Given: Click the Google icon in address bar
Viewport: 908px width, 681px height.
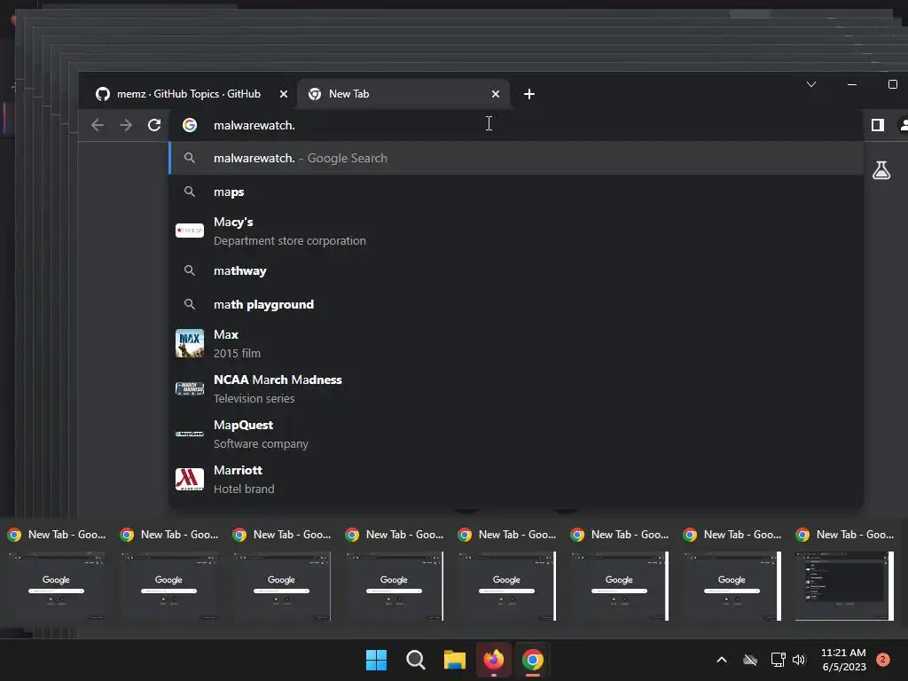Looking at the screenshot, I should [x=190, y=125].
